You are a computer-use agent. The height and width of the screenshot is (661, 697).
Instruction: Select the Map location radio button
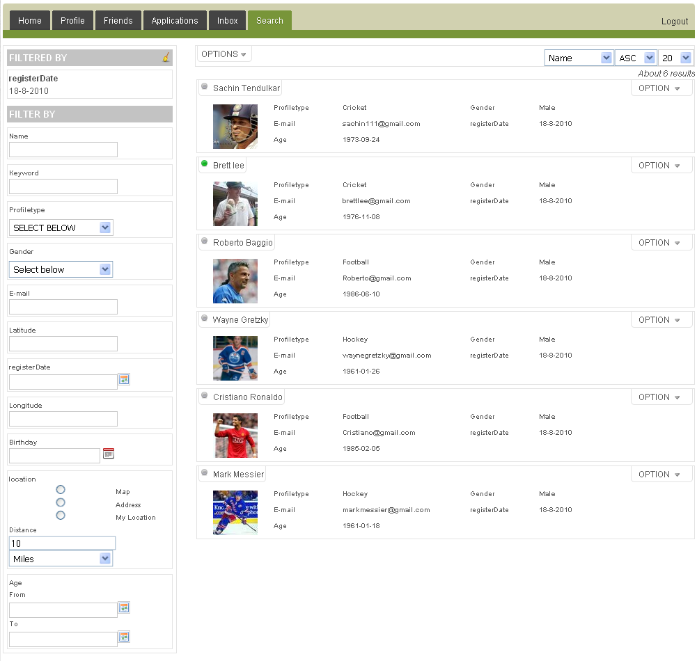(x=61, y=488)
